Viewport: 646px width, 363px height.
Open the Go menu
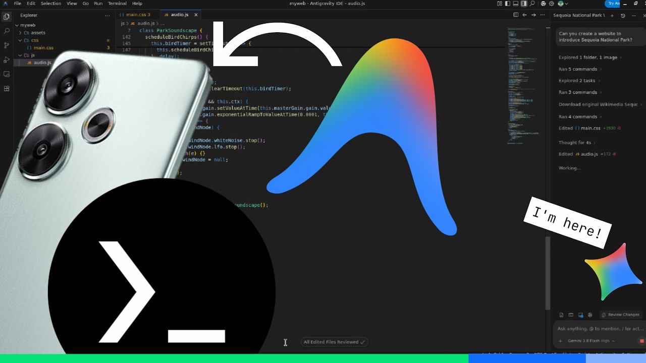(x=85, y=4)
